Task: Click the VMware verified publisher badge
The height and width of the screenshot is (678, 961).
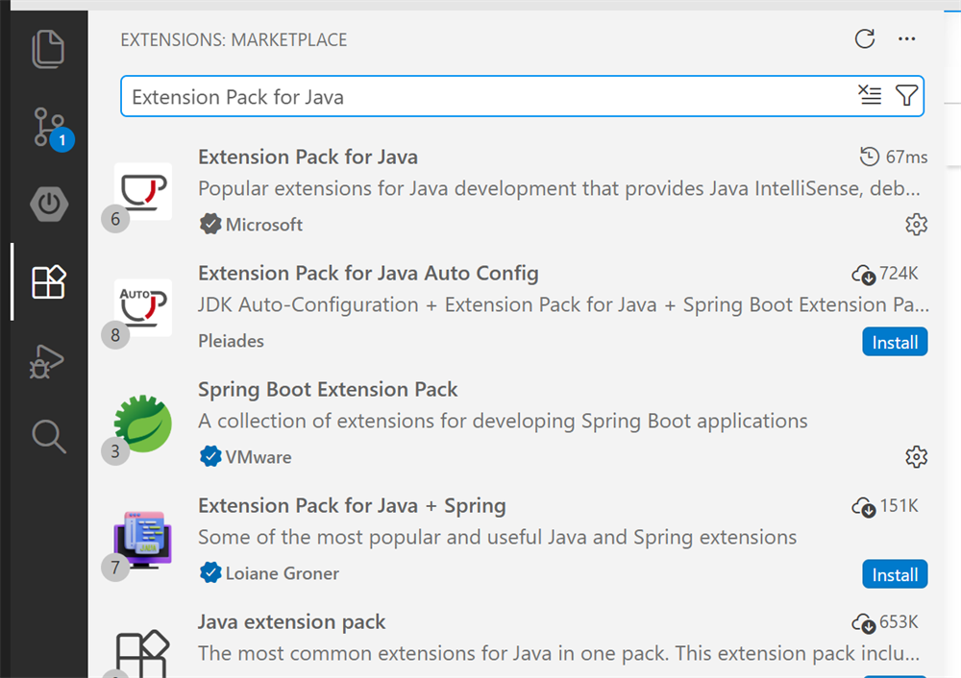Action: tap(210, 456)
